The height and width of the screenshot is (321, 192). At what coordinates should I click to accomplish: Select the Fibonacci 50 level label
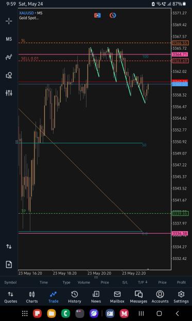[x=144, y=145]
